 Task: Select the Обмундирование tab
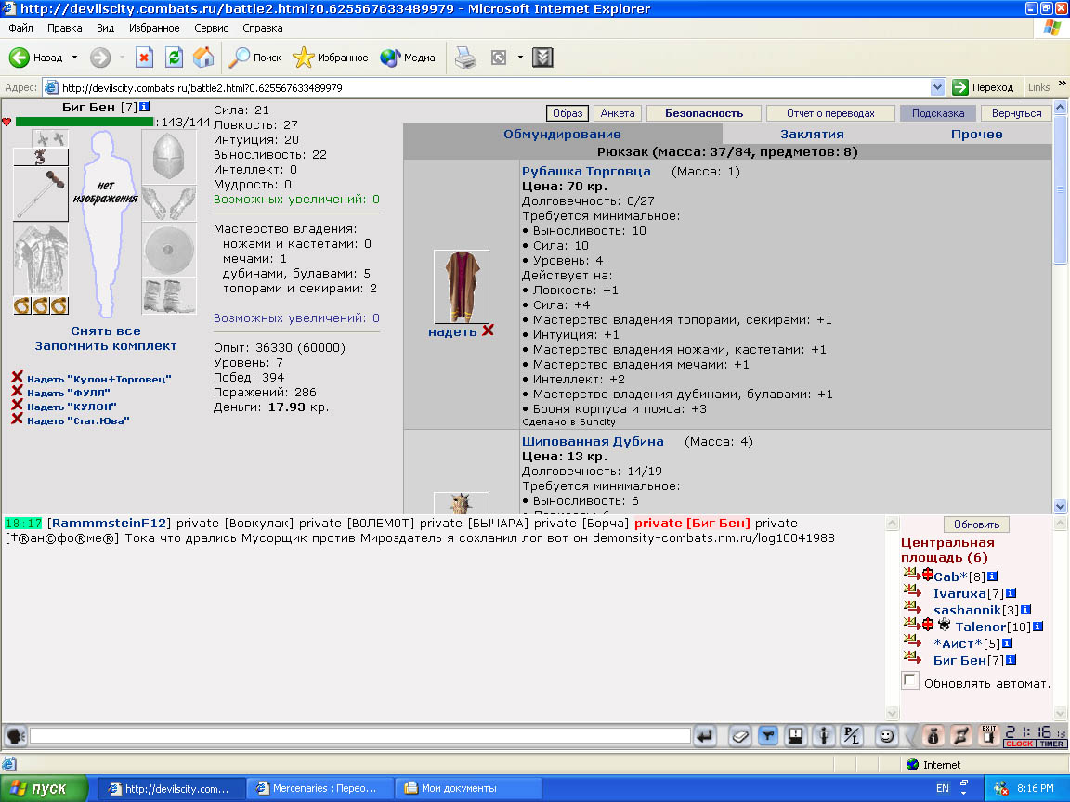(562, 135)
